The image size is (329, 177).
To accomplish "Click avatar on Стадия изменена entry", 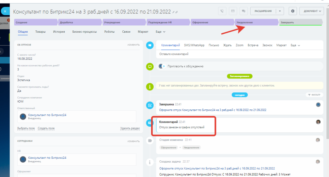I will point(318,140).
